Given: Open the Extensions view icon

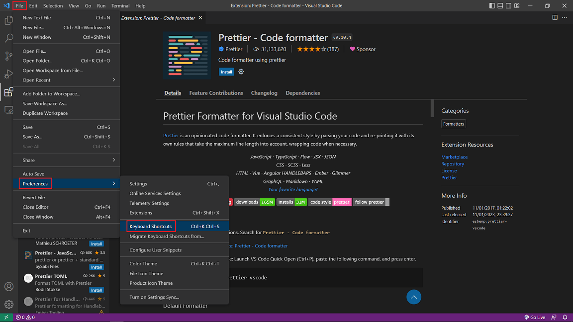Looking at the screenshot, I should coord(9,91).
